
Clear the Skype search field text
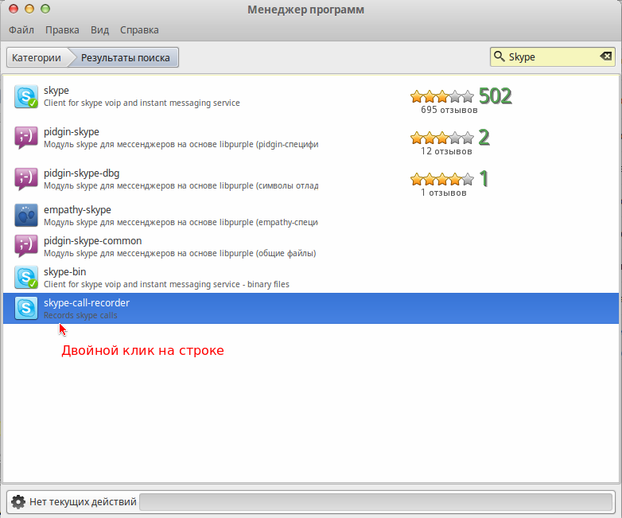tap(606, 56)
